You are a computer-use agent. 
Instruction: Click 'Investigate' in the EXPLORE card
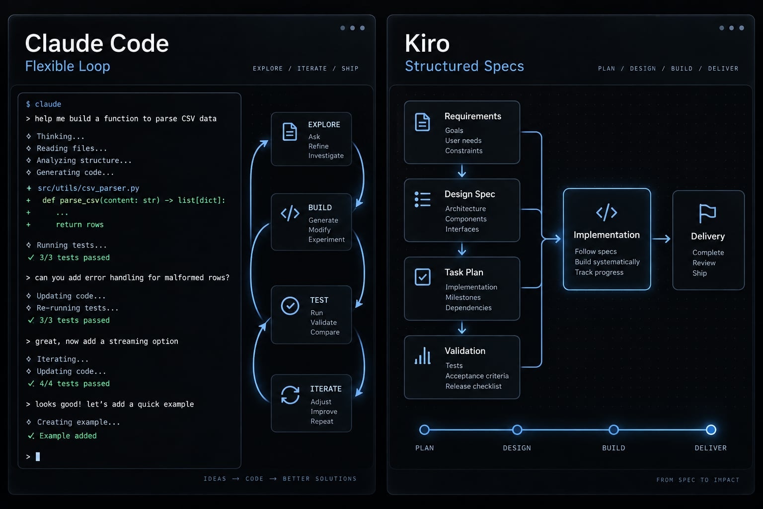(x=326, y=156)
